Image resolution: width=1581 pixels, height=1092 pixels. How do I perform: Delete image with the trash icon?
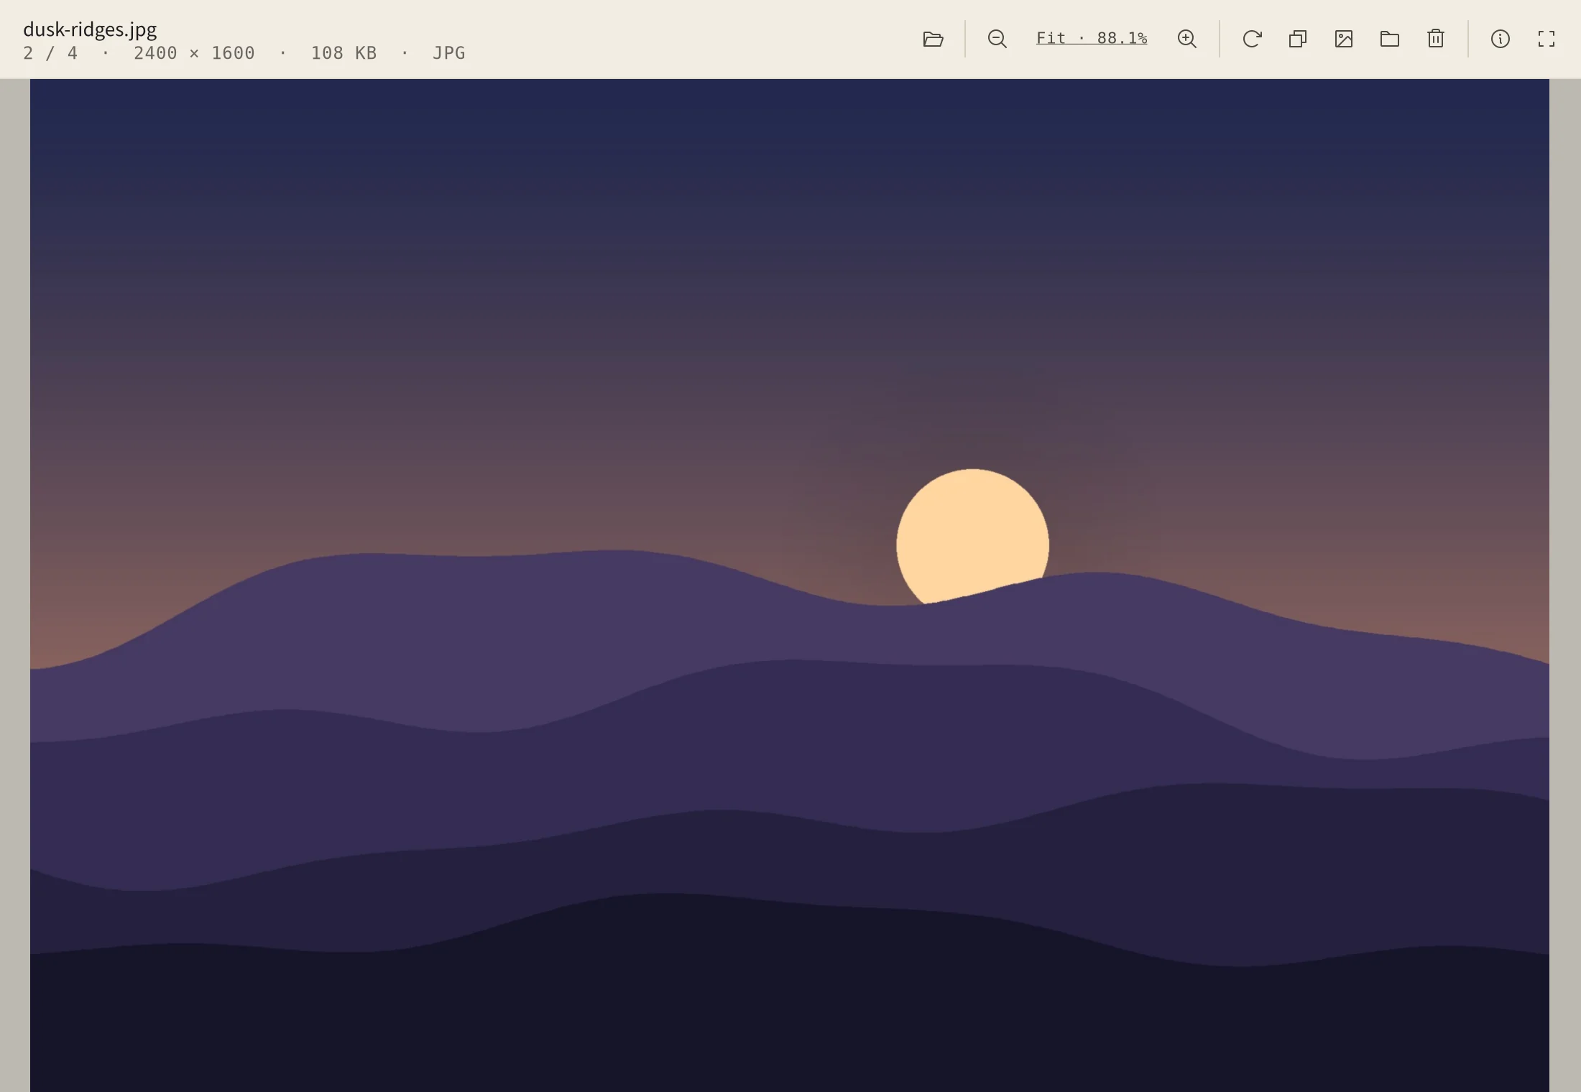(1436, 39)
